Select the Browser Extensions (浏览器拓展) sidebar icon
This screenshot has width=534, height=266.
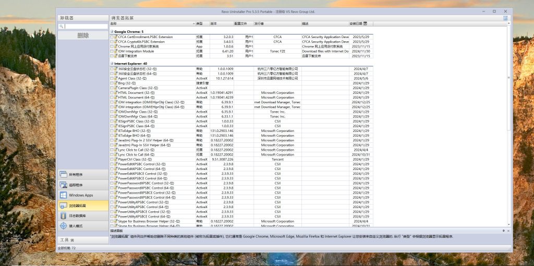point(63,205)
